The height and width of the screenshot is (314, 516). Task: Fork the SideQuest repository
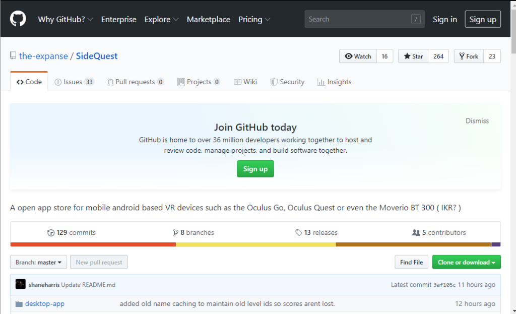tap(469, 56)
